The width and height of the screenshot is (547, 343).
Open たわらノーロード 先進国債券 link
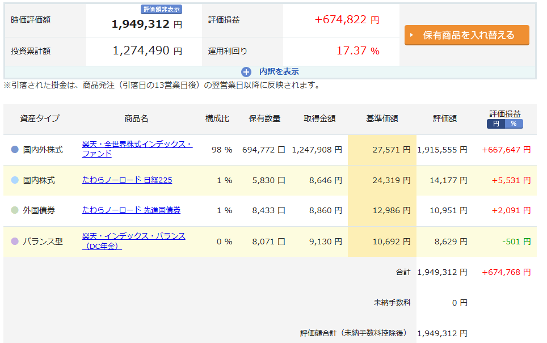point(131,210)
